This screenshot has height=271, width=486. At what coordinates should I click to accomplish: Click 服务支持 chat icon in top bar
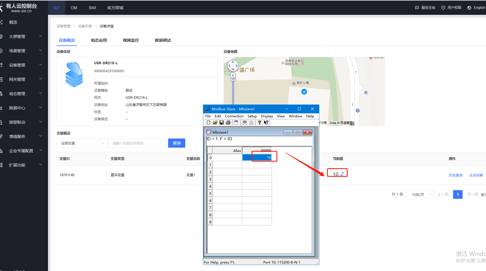tap(417, 8)
